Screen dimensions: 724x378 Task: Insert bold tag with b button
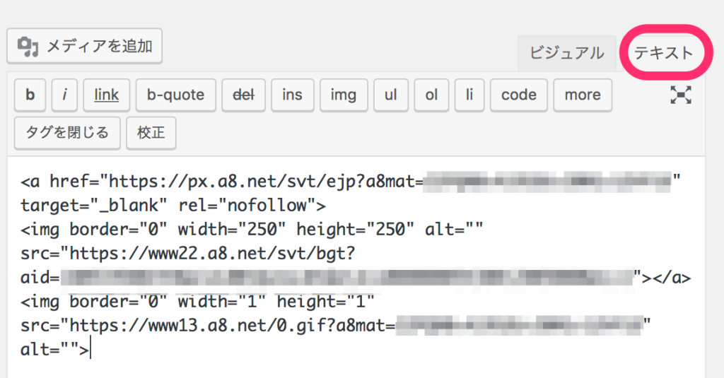point(30,95)
